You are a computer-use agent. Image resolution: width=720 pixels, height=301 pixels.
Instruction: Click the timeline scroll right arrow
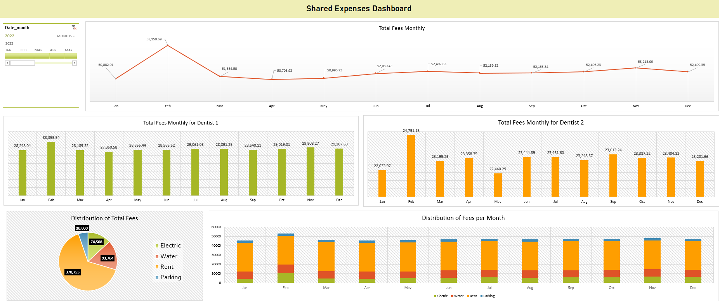[x=75, y=63]
